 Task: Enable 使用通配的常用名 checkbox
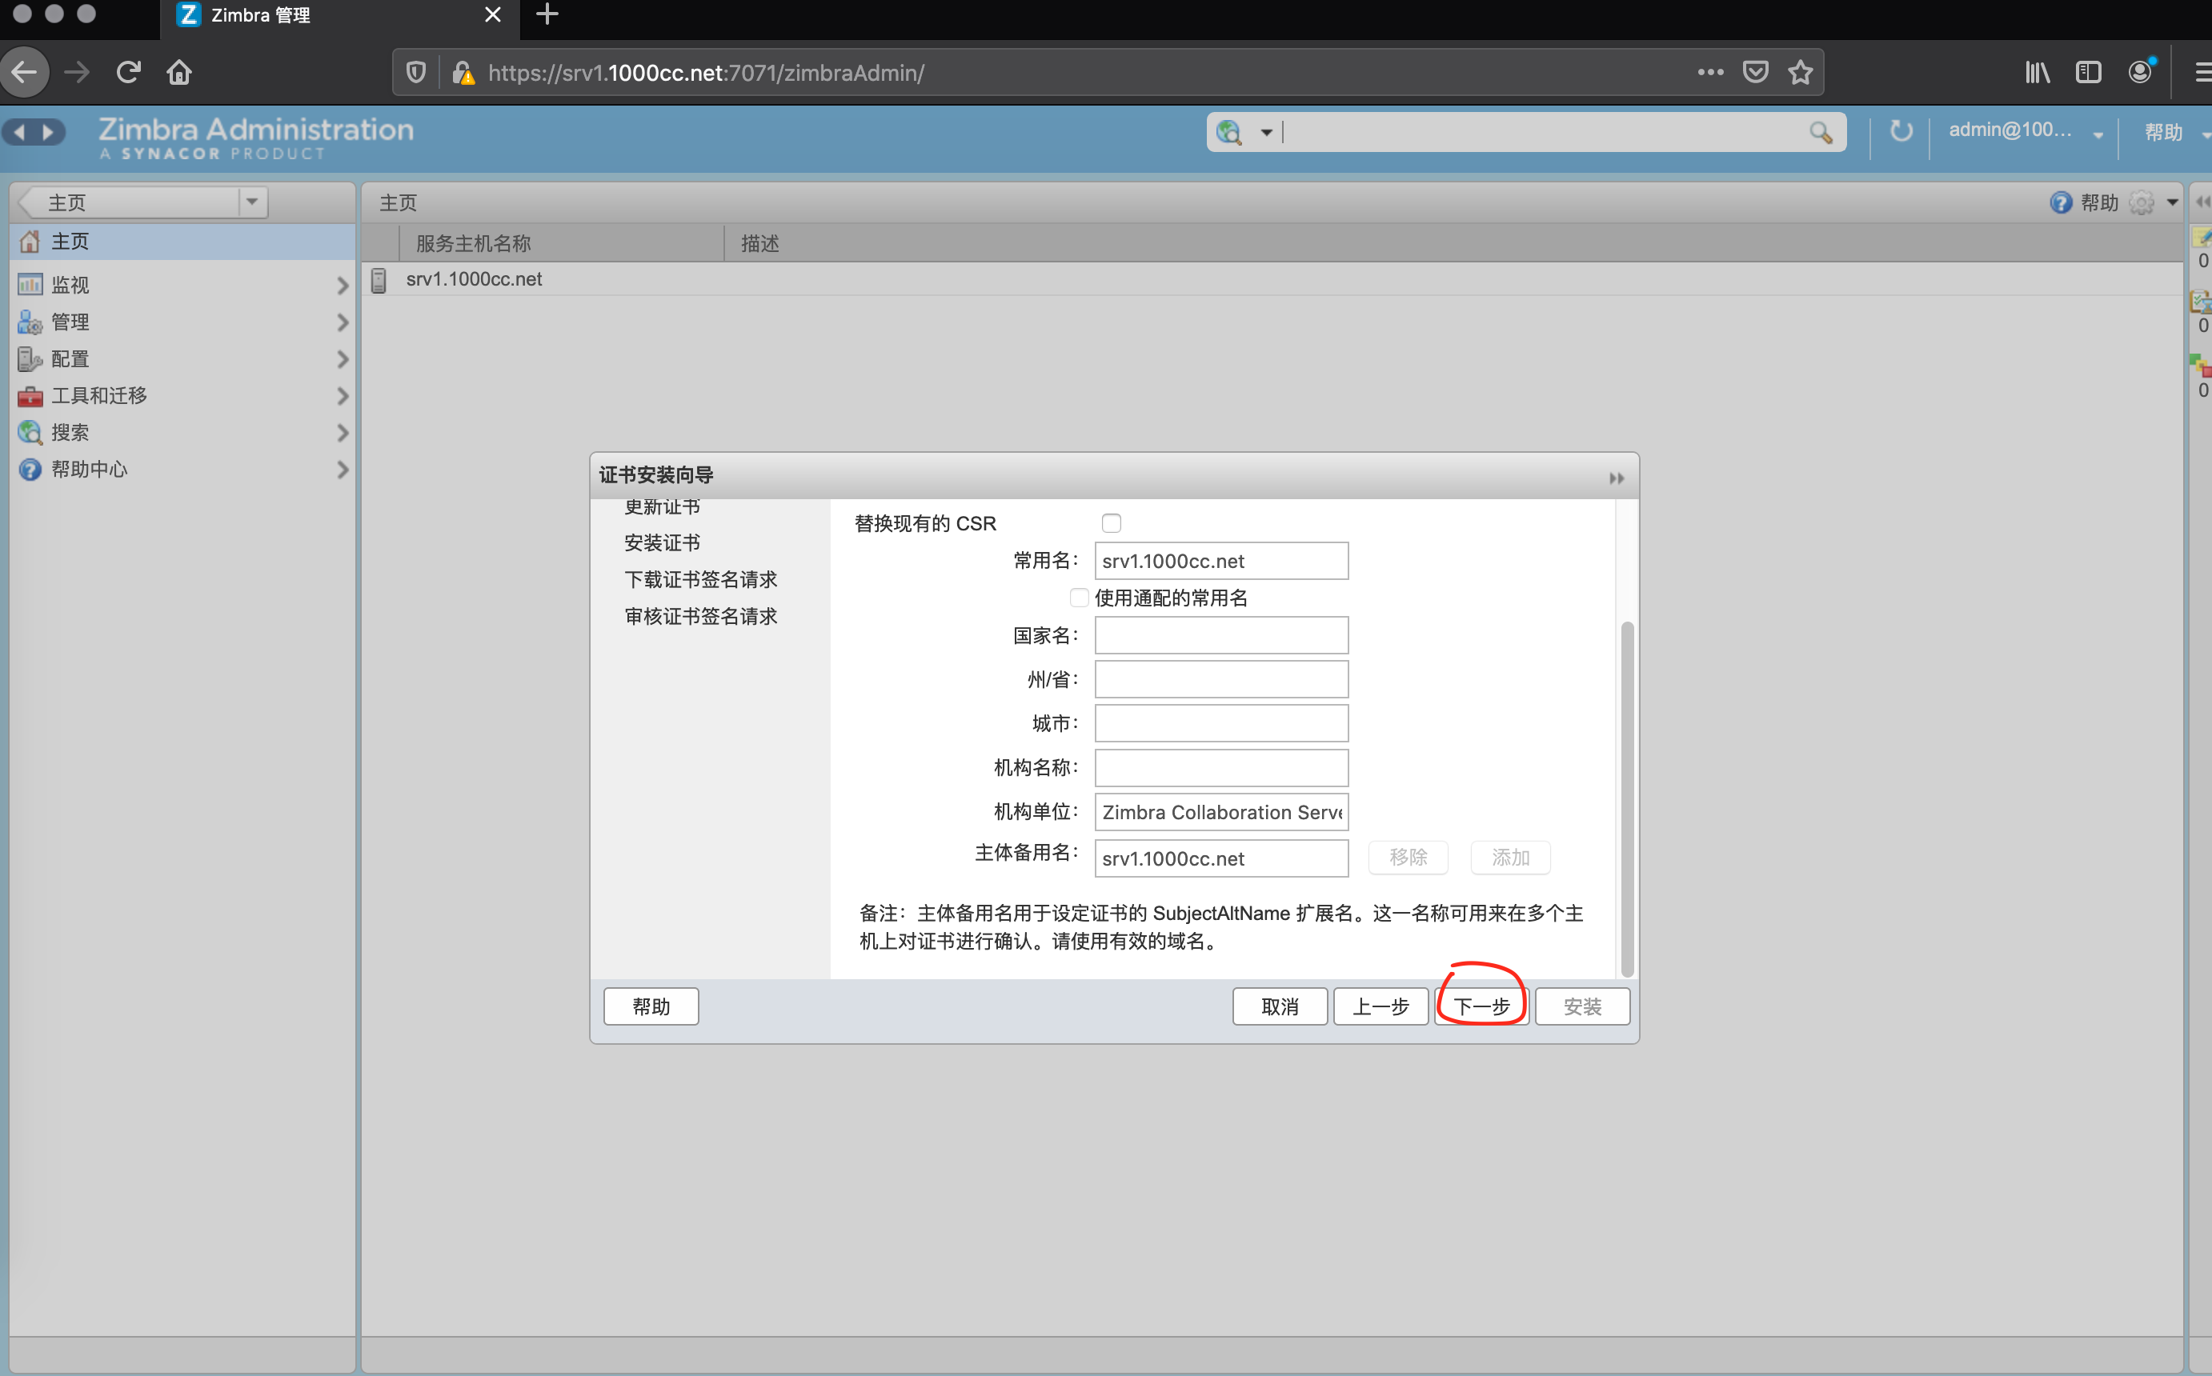tap(1079, 598)
